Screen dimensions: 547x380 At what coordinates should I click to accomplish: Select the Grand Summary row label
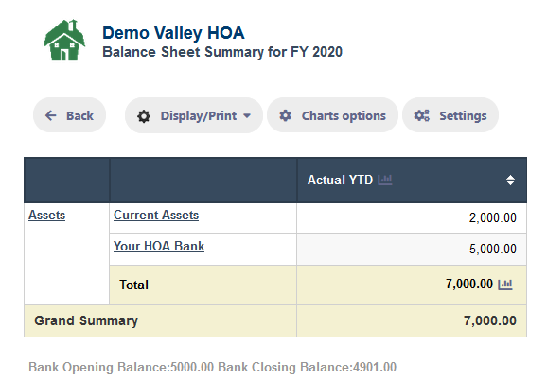tap(86, 320)
